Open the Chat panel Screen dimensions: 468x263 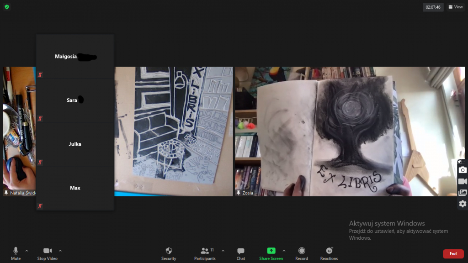pyautogui.click(x=241, y=253)
